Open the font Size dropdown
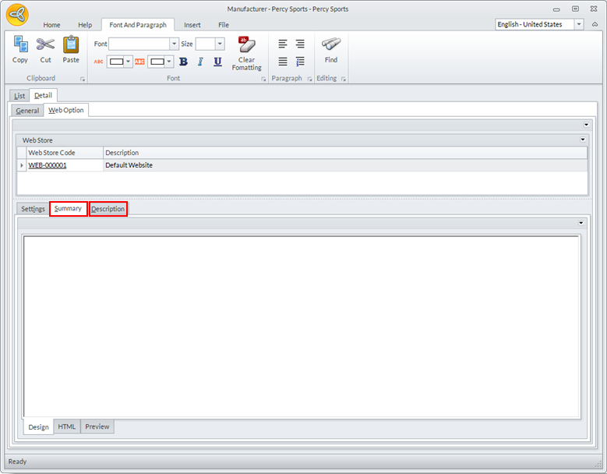607x474 pixels. coord(220,44)
